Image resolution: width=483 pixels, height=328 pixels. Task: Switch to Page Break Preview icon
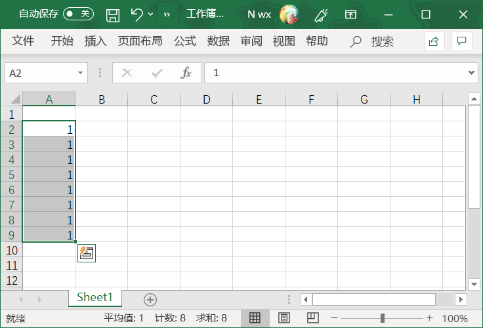(312, 318)
